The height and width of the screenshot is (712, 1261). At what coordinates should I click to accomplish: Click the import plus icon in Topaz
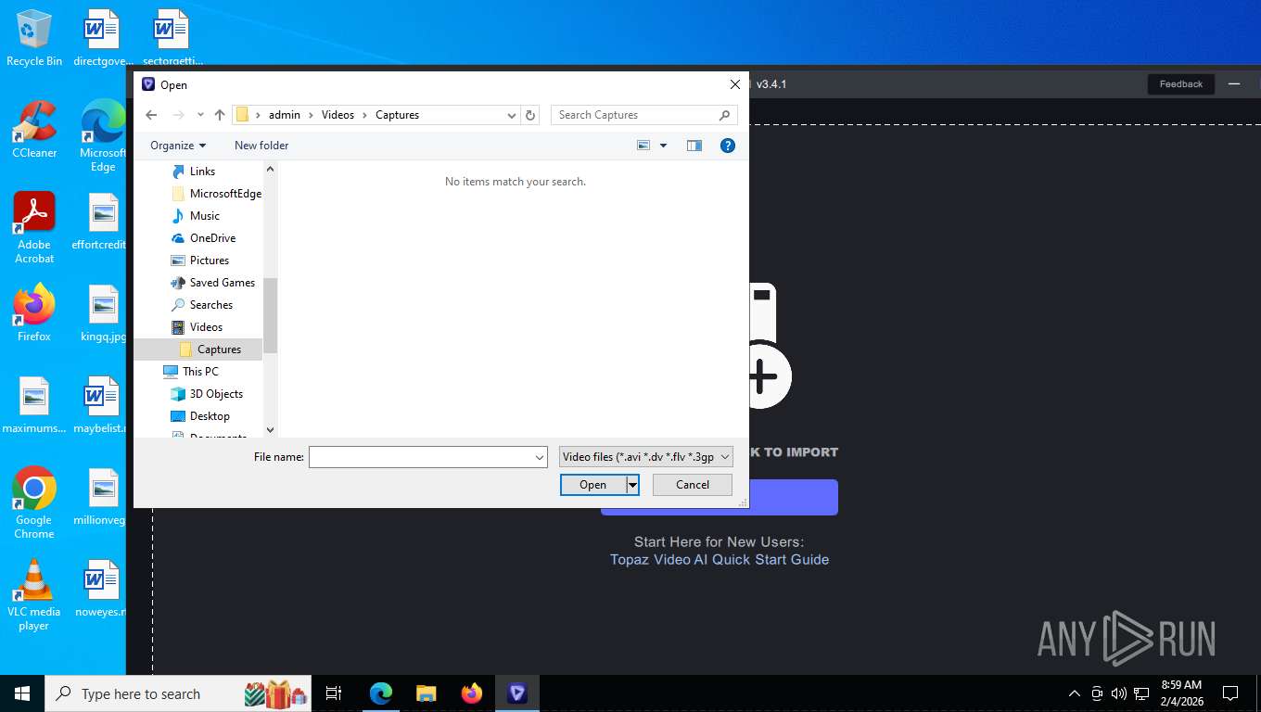tap(762, 376)
